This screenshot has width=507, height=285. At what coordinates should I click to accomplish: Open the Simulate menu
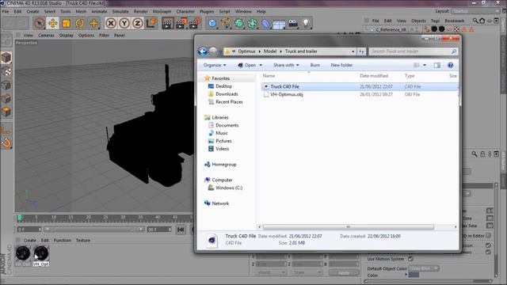[120, 11]
